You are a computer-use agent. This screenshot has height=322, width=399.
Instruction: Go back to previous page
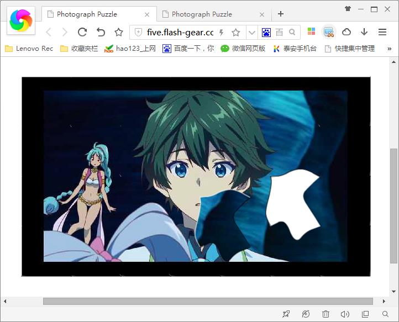49,32
